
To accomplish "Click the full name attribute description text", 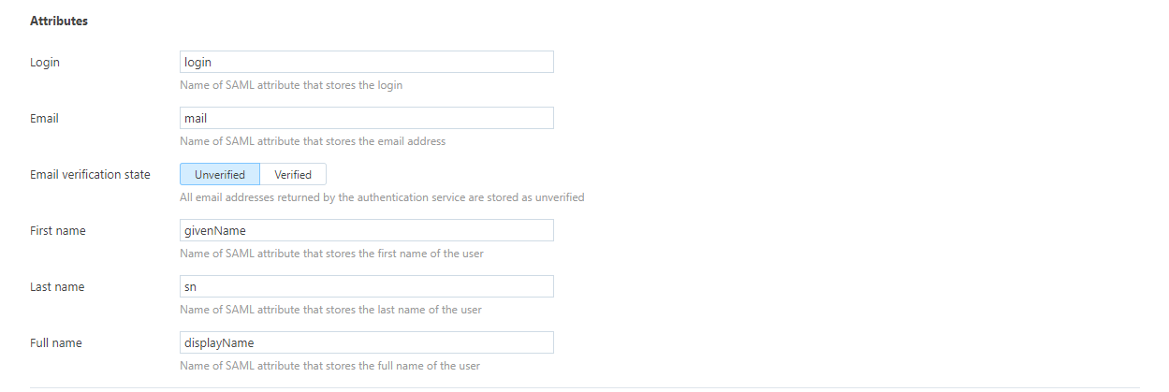I will tap(330, 366).
